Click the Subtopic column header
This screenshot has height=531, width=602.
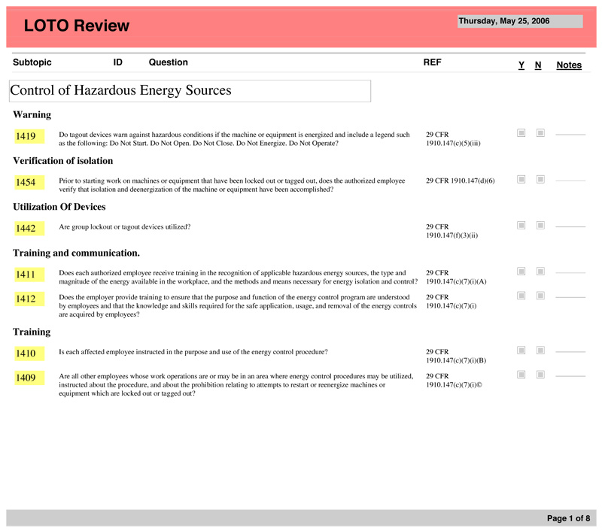click(32, 62)
